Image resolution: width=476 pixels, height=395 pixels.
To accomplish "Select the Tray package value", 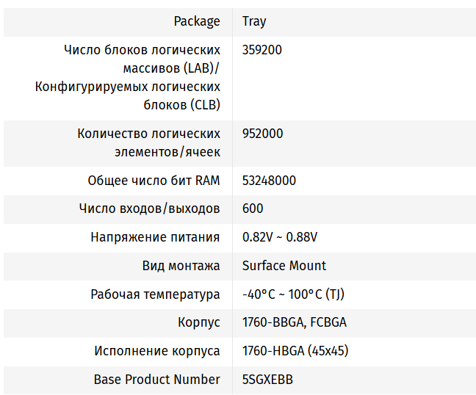I will point(254,21).
